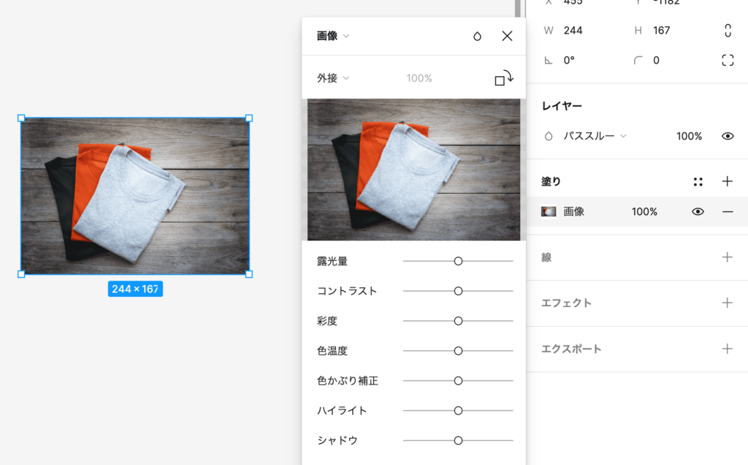Close the 画像 image settings popup
The height and width of the screenshot is (465, 748).
point(507,37)
